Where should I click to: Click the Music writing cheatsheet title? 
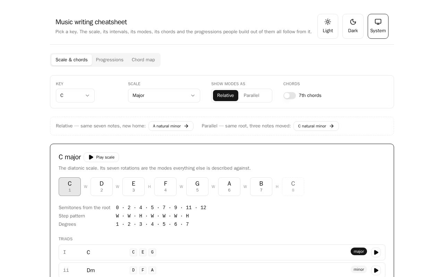(x=91, y=22)
